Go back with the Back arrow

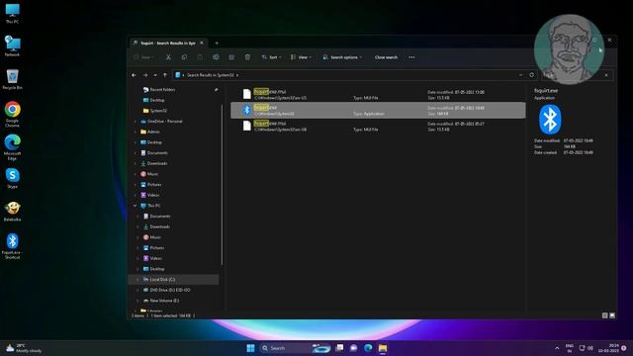(x=135, y=75)
